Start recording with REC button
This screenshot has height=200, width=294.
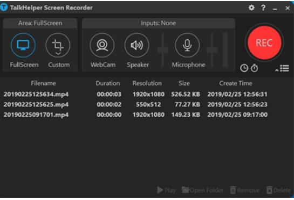(x=264, y=43)
